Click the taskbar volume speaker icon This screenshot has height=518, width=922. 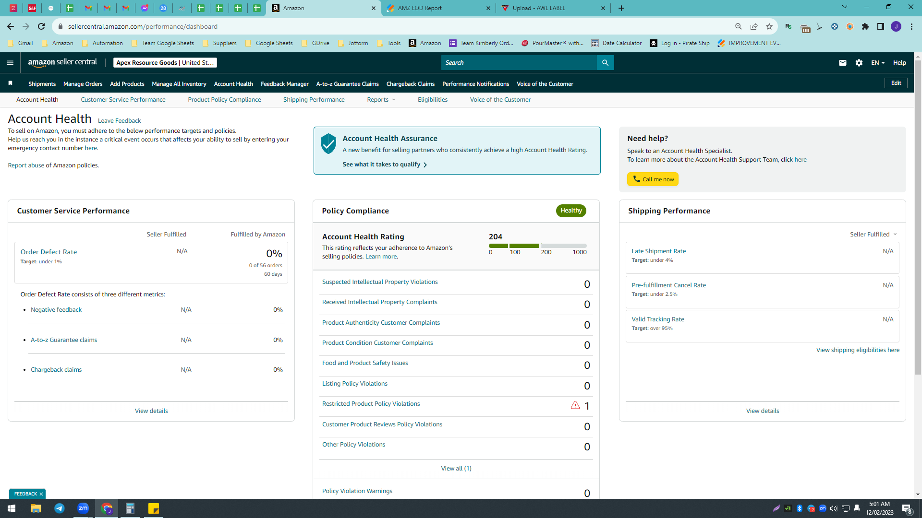click(834, 508)
